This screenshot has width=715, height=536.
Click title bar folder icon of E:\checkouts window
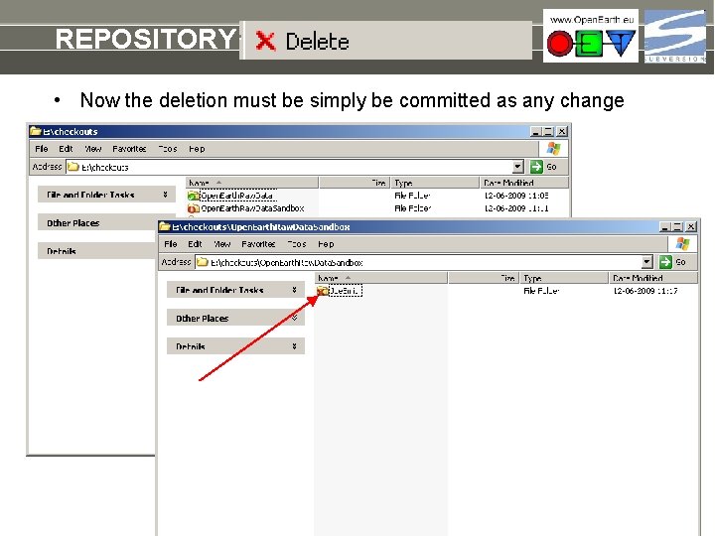click(x=35, y=131)
